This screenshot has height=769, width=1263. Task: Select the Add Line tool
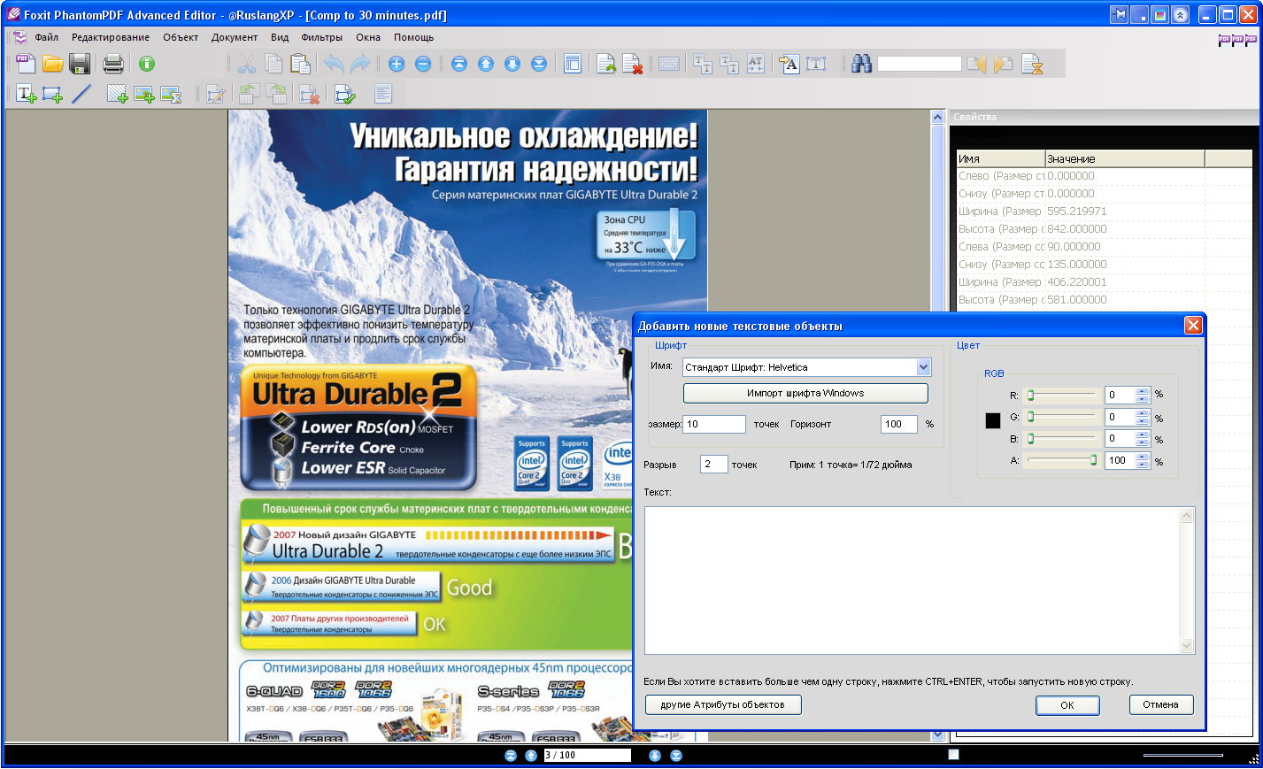coord(81,94)
